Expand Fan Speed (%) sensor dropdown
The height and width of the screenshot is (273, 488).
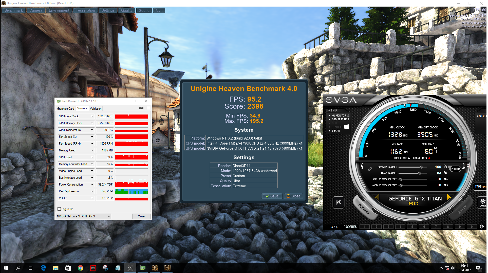92,137
